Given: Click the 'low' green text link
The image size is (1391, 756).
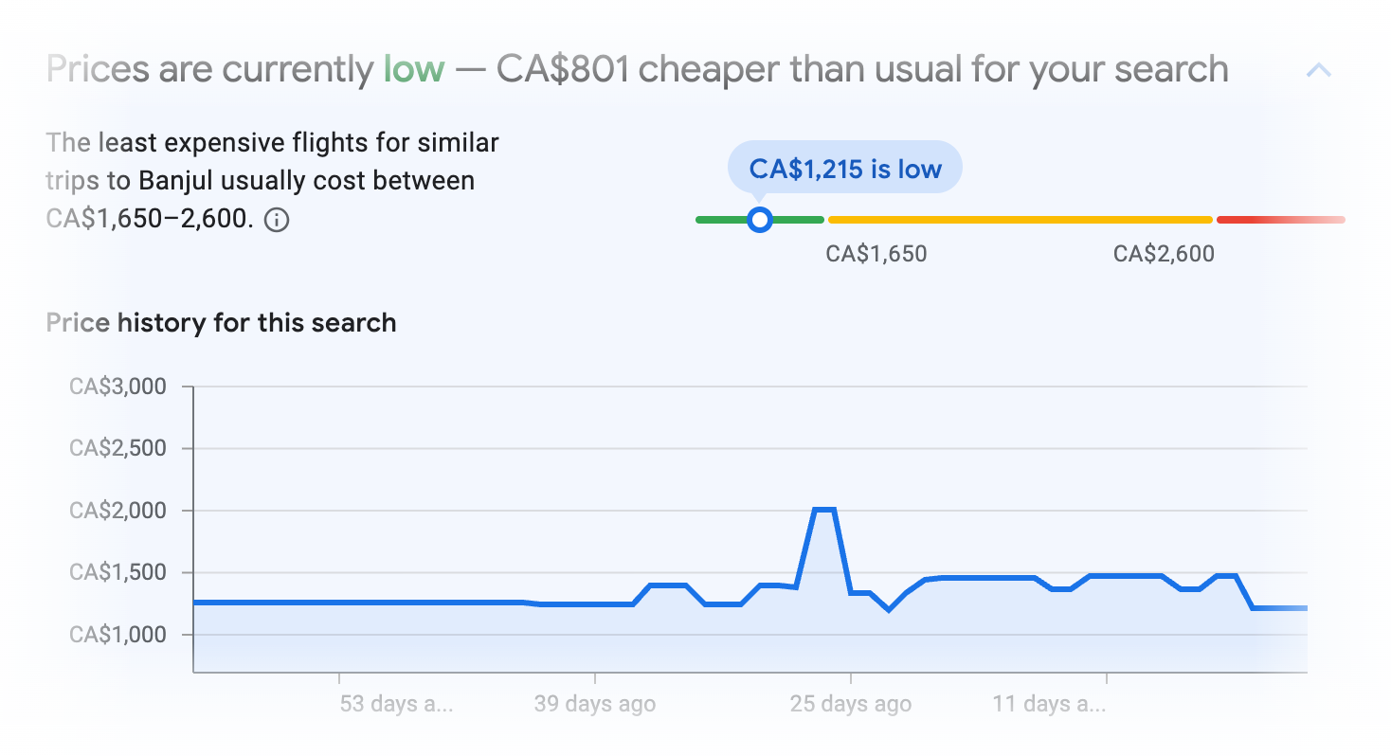Looking at the screenshot, I should 415,68.
